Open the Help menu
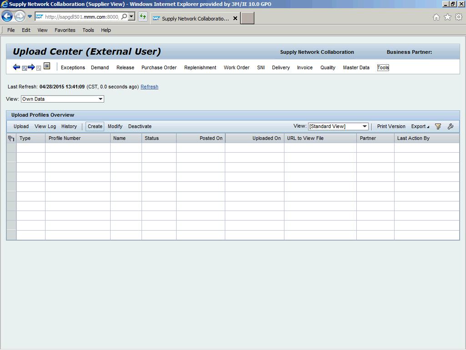The image size is (466, 350). pyautogui.click(x=106, y=30)
